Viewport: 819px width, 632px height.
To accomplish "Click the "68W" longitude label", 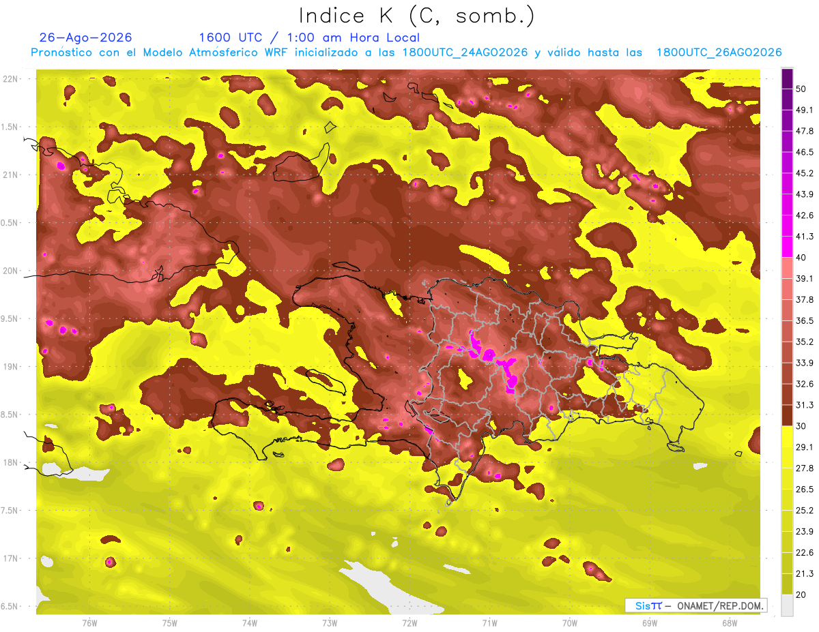I will click(729, 622).
